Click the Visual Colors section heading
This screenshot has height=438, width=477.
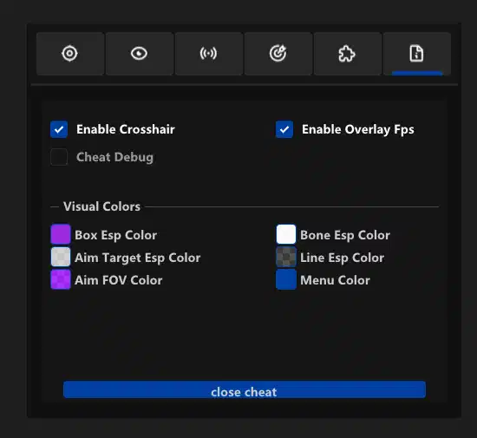pyautogui.click(x=101, y=206)
